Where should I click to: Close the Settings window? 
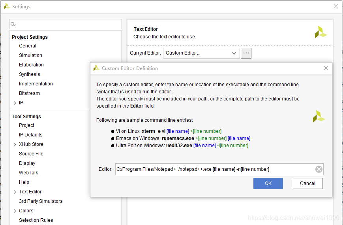tap(336, 7)
